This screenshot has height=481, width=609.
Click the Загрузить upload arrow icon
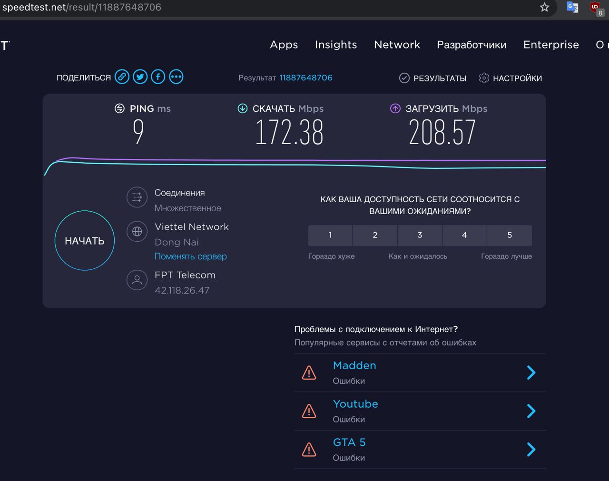point(395,108)
